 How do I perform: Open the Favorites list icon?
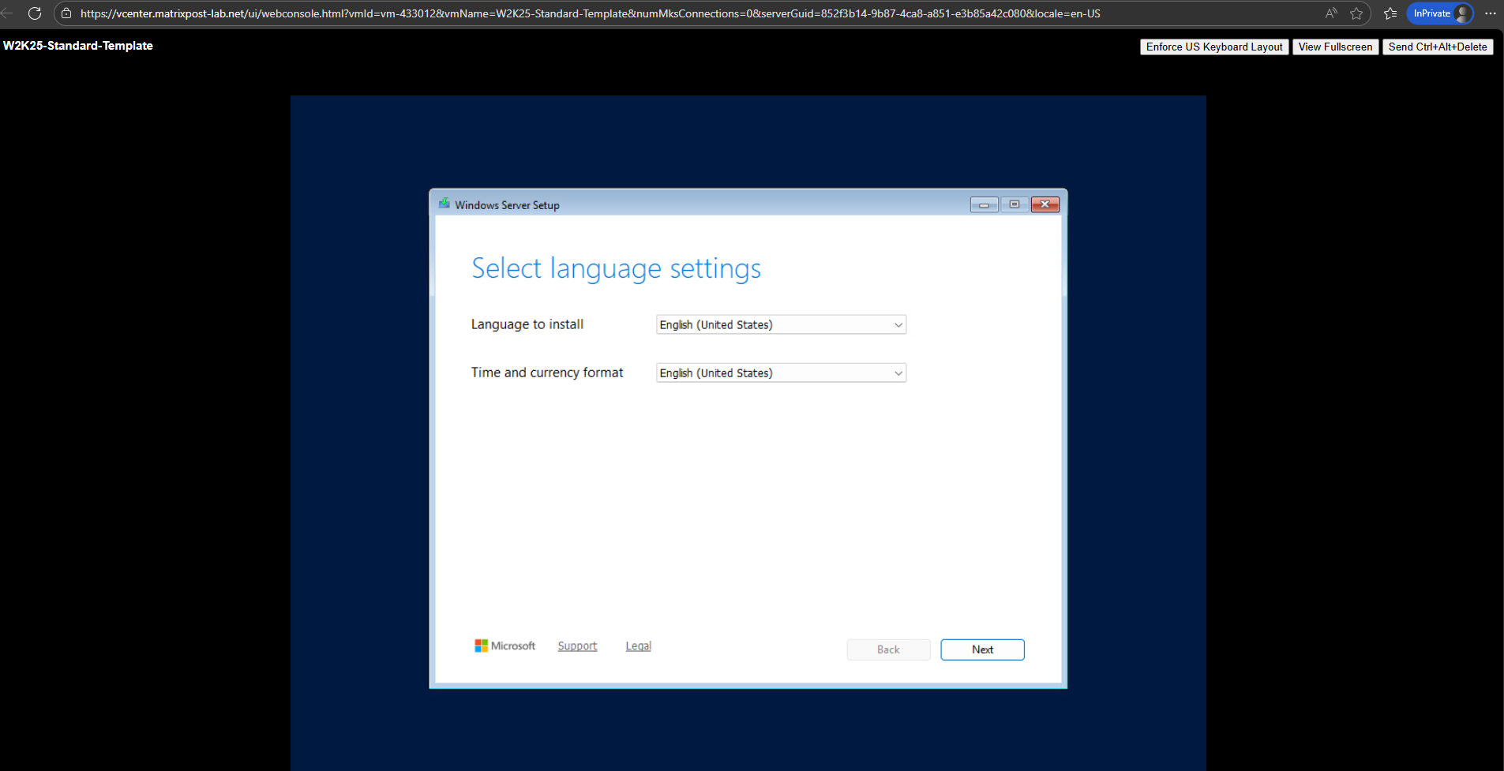pyautogui.click(x=1390, y=13)
